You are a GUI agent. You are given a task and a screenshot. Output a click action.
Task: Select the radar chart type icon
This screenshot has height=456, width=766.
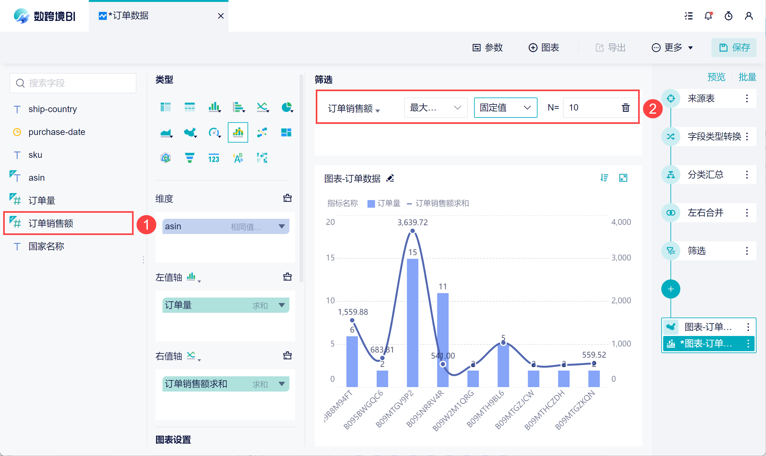pyautogui.click(x=166, y=158)
